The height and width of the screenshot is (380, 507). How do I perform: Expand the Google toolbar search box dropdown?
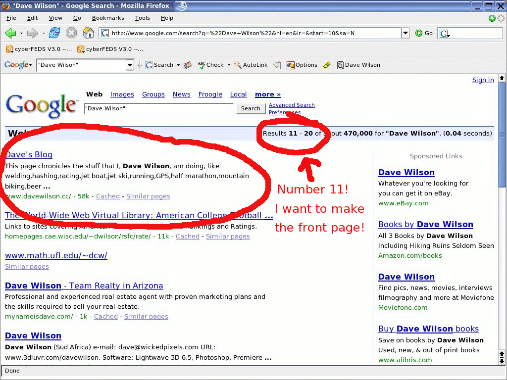[130, 65]
